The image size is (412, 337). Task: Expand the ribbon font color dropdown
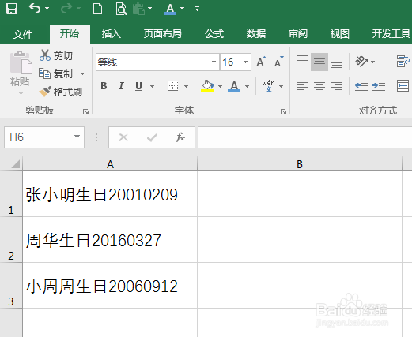click(248, 86)
